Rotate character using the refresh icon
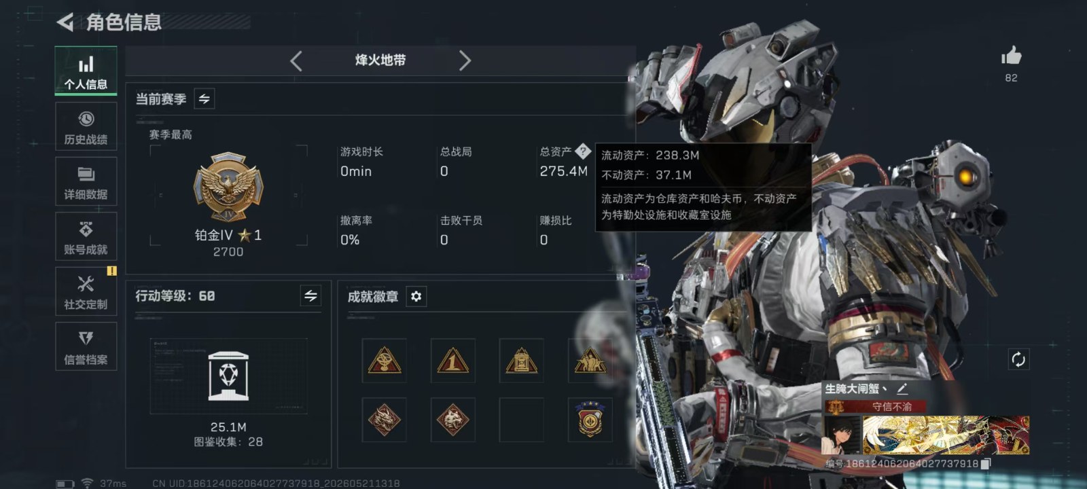1087x489 pixels. click(1018, 359)
